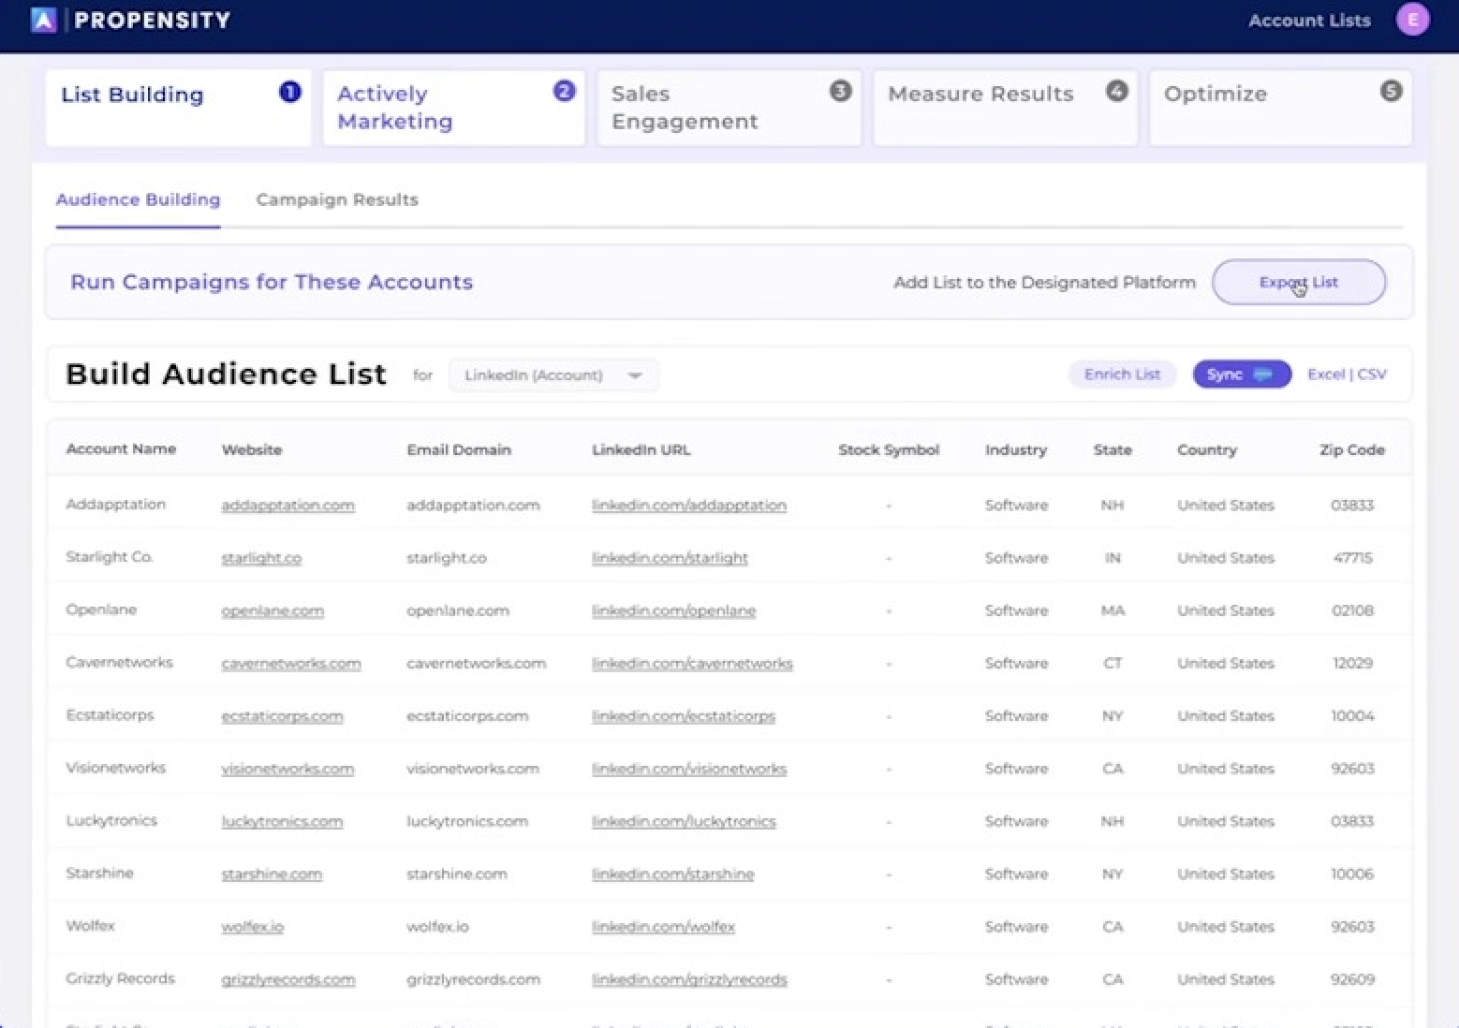Viewport: 1459px width, 1028px height.
Task: Click step 3 badge on Sales Engagement
Action: tap(840, 91)
